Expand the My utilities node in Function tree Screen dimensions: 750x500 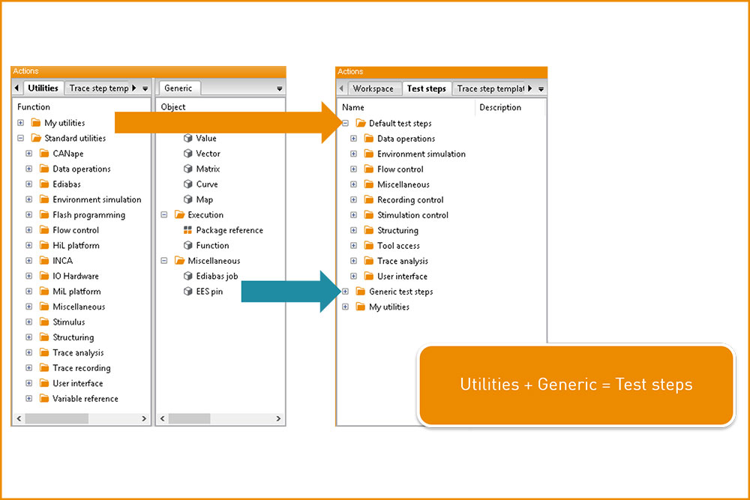tap(20, 123)
